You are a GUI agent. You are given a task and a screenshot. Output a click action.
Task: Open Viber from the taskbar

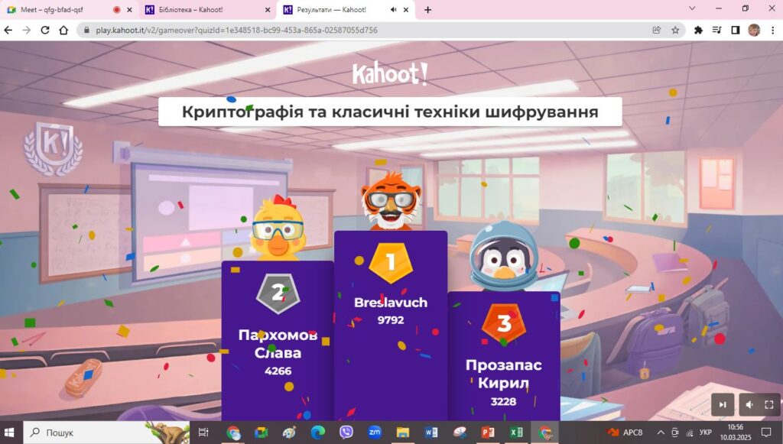point(346,433)
